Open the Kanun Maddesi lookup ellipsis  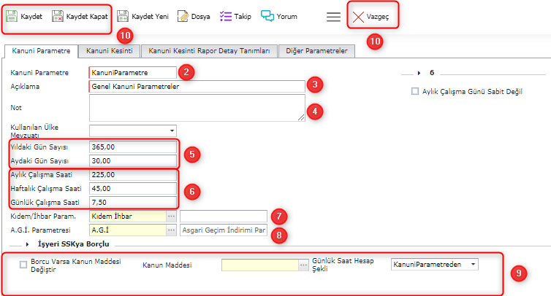(303, 265)
